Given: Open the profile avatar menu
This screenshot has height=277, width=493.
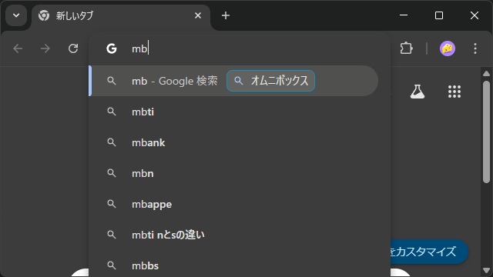Looking at the screenshot, I should point(447,48).
